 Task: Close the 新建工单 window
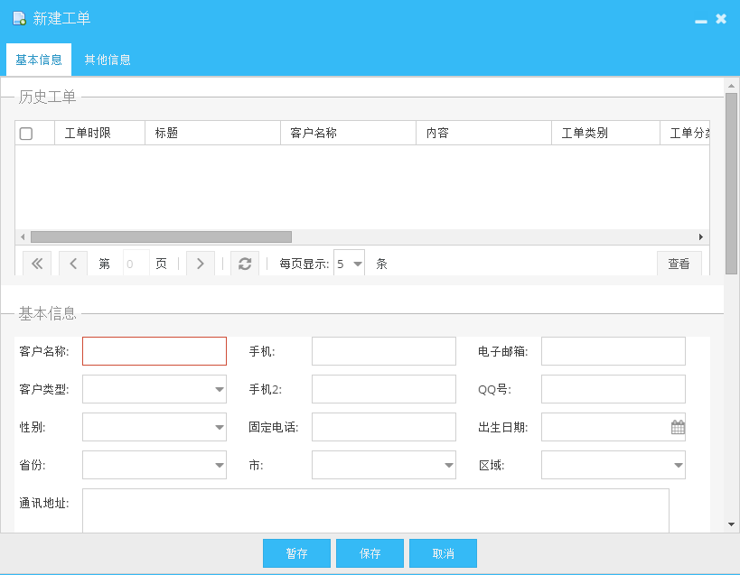(x=721, y=19)
